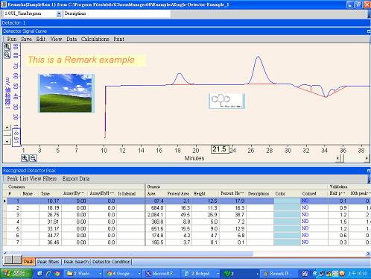This screenshot has width=371, height=279.
Task: Click the vertical zoom-out magnifier icon
Action: [x=7, y=54]
